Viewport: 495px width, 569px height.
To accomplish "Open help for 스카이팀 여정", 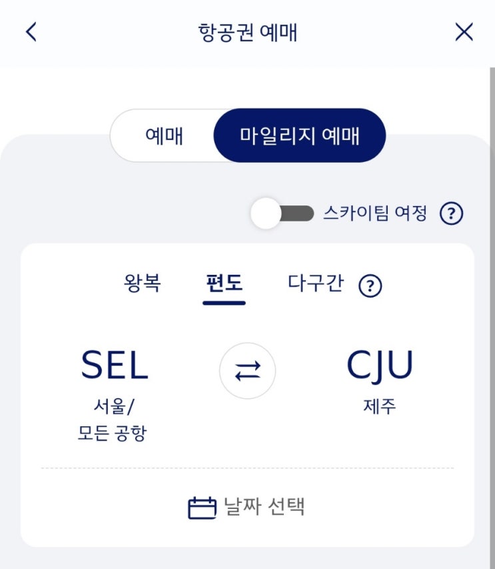I will 452,214.
